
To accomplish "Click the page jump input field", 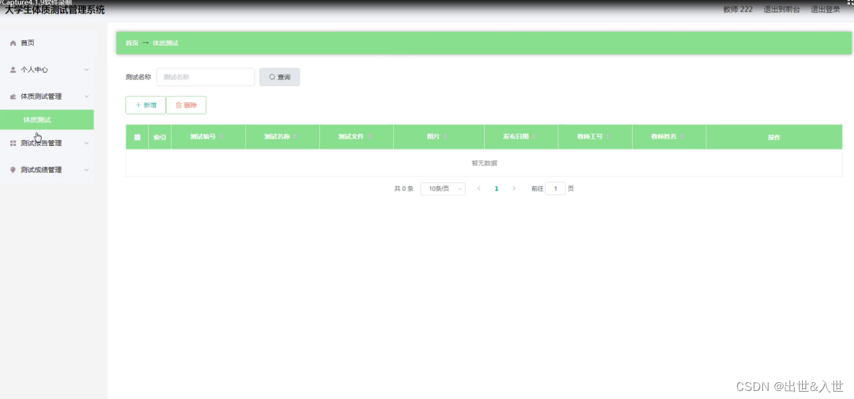I will (x=556, y=189).
